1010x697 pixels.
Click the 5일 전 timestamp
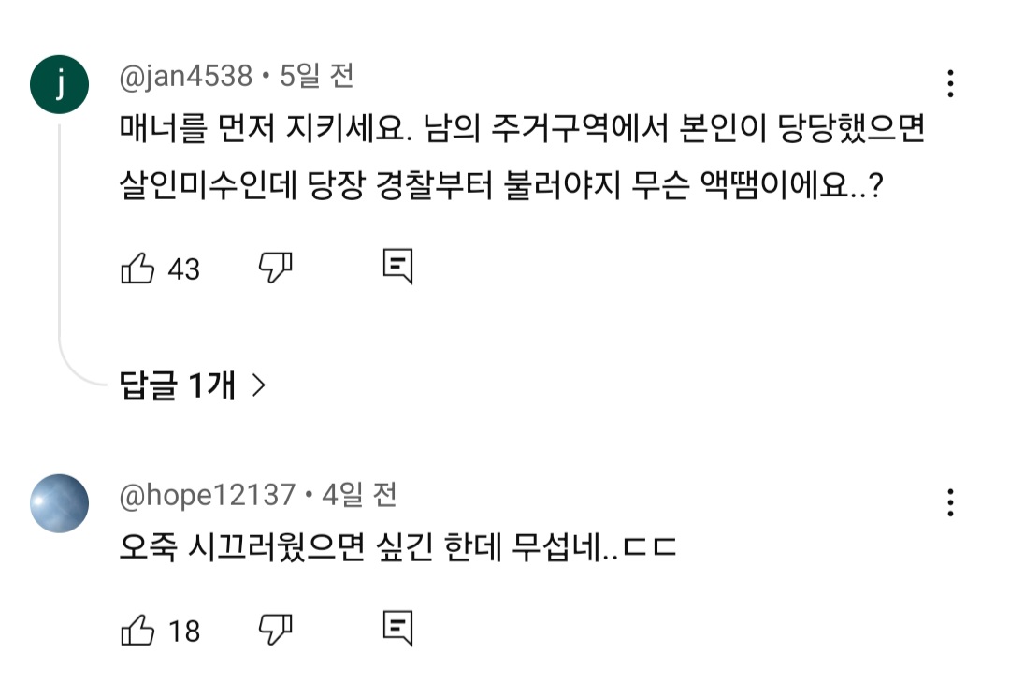point(317,77)
